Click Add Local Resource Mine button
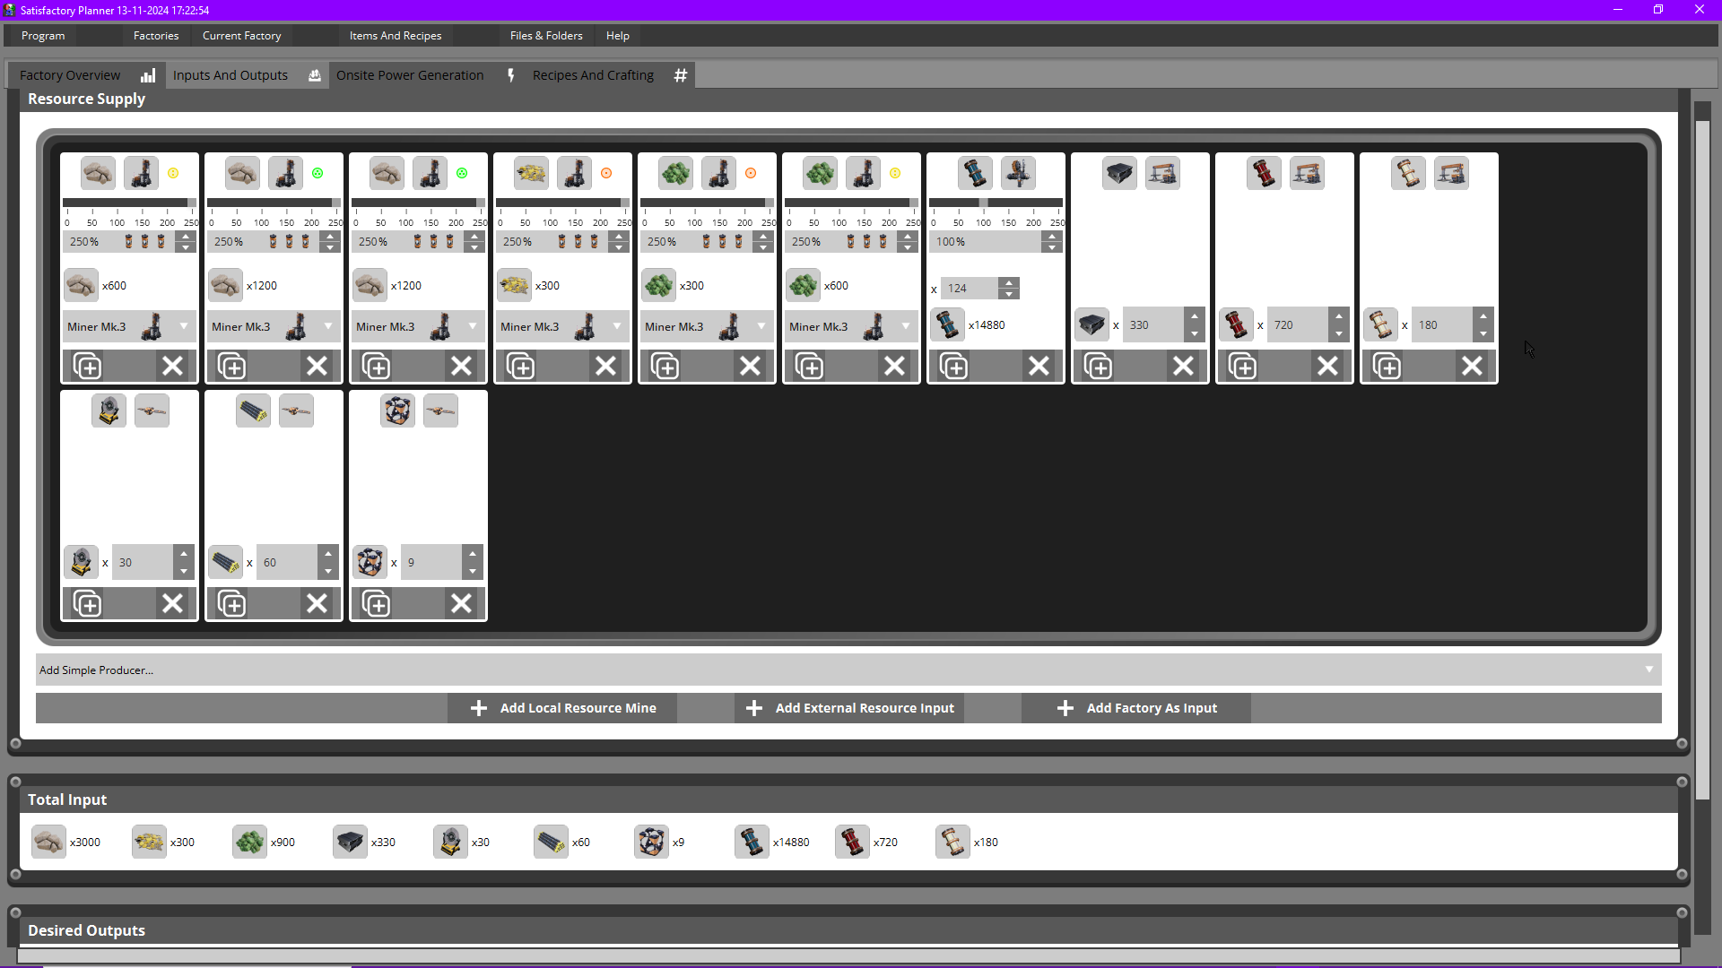Image resolution: width=1722 pixels, height=968 pixels. click(x=563, y=708)
